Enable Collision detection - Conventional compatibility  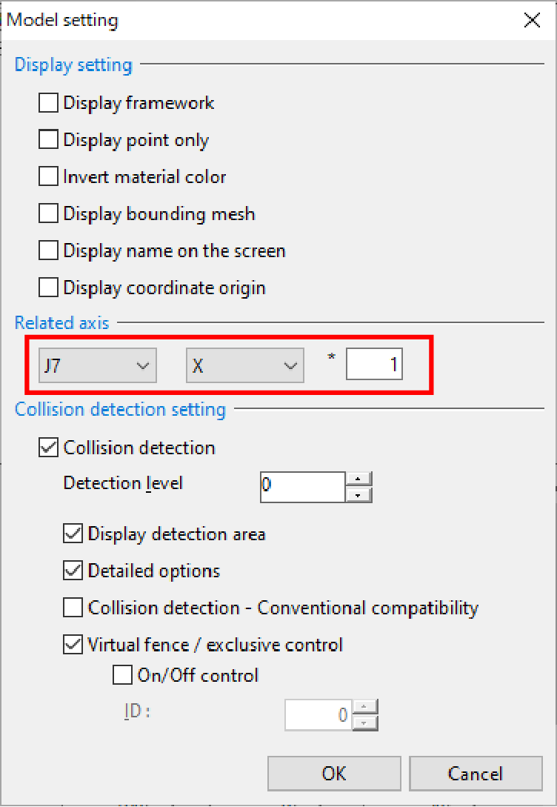pyautogui.click(x=73, y=608)
